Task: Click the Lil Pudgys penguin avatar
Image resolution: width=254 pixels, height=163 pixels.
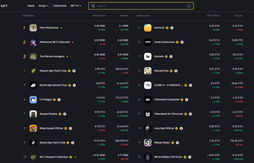Action: click(33, 100)
